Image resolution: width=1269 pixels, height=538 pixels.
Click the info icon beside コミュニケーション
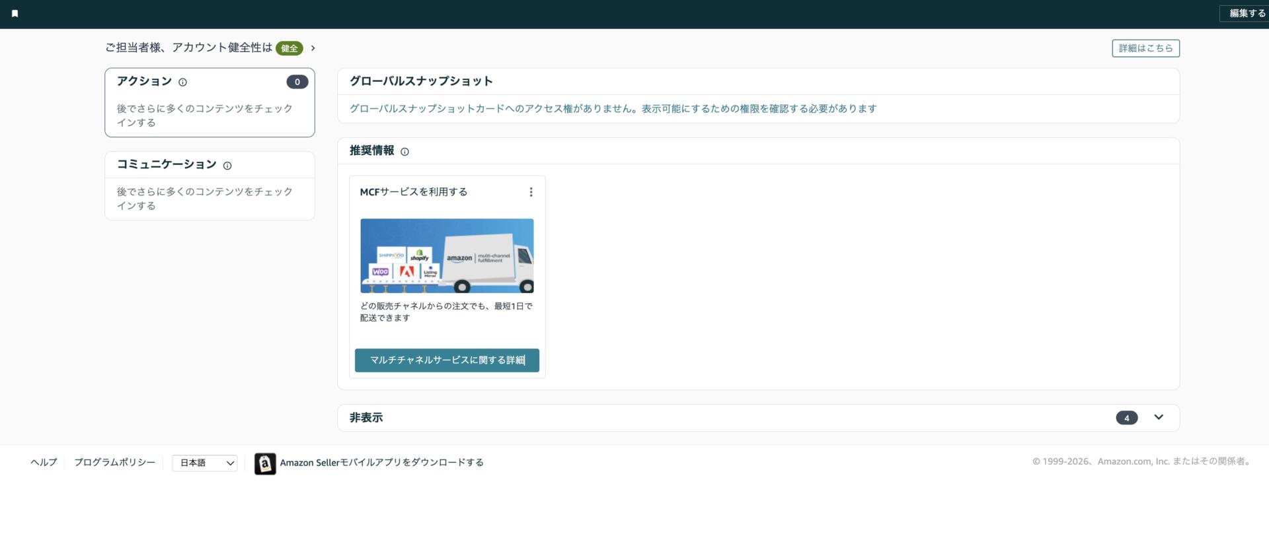click(227, 166)
